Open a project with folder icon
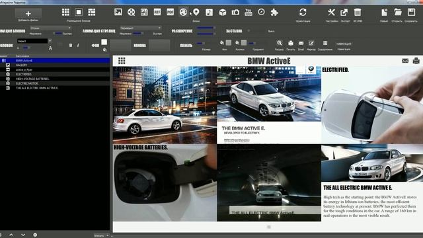This screenshot has height=238, width=423. pyautogui.click(x=398, y=12)
